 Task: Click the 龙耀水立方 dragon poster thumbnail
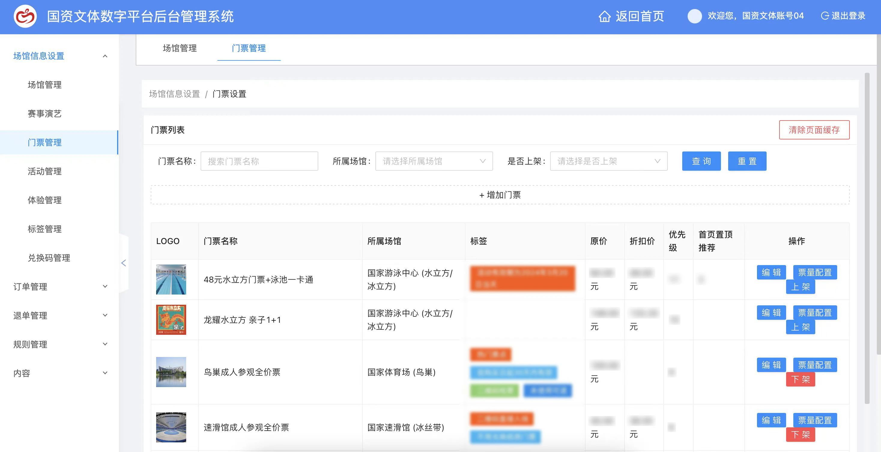click(171, 320)
